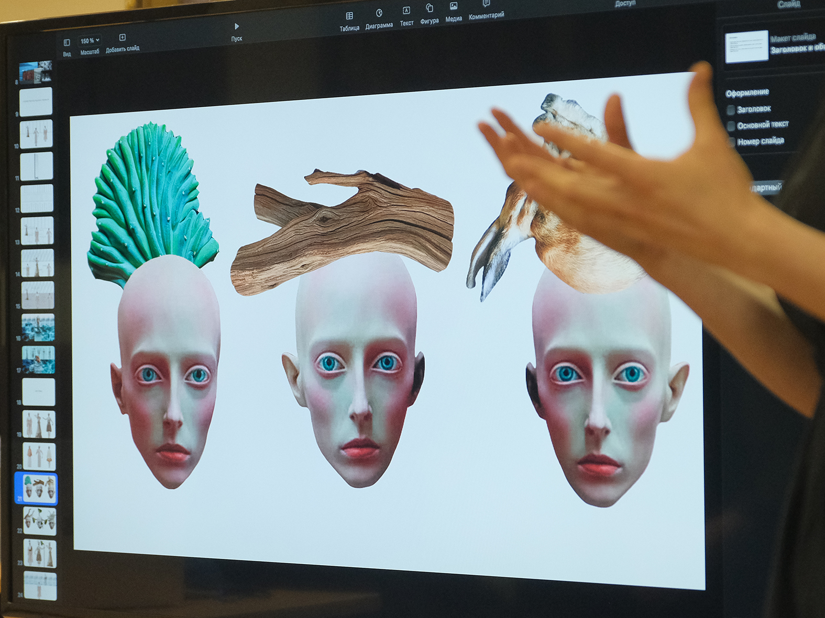Open the Диаграмма chart menu

(x=379, y=14)
